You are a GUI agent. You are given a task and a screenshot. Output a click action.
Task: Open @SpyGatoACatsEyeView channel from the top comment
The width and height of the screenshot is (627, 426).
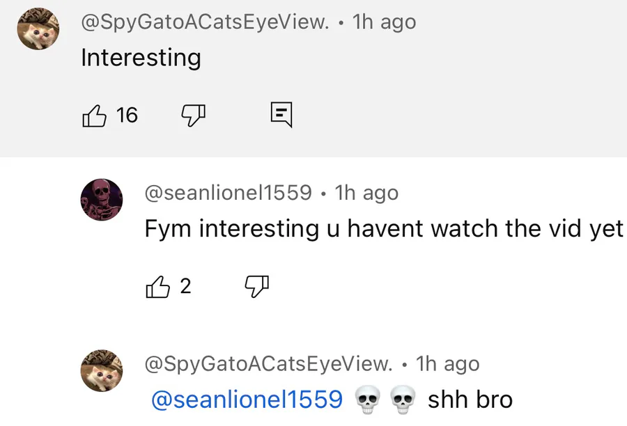point(206,22)
